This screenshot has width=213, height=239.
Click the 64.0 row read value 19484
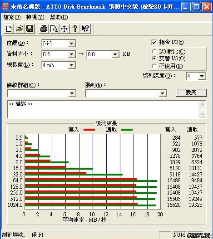(x=196, y=180)
